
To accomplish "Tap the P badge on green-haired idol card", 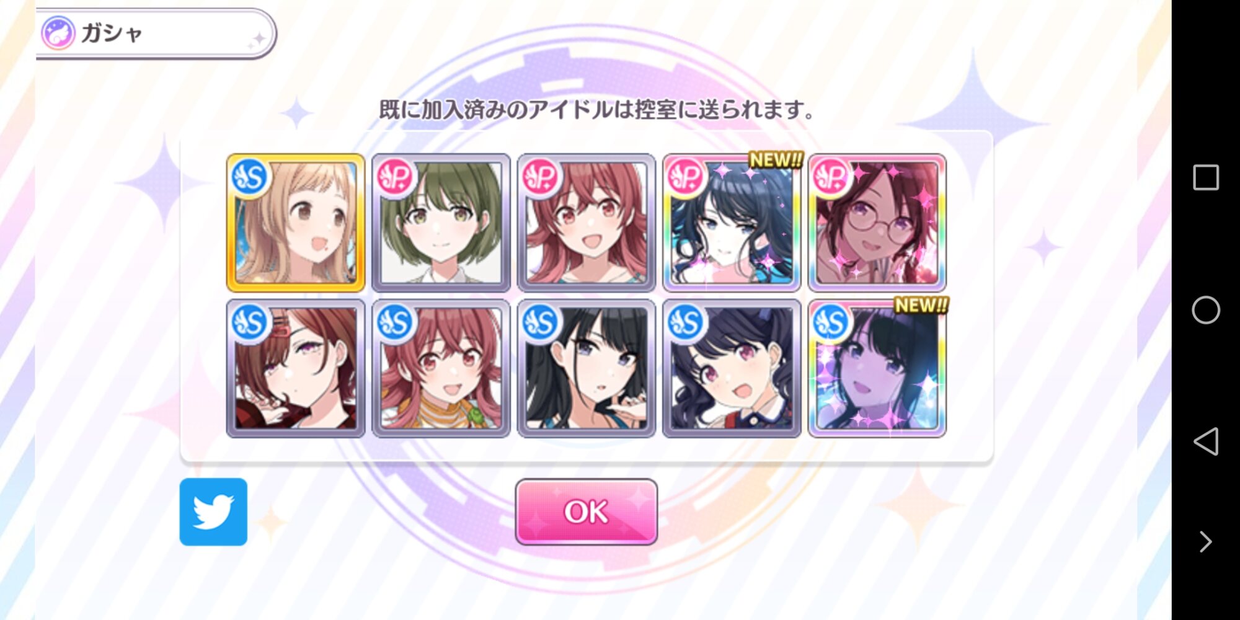I will [394, 177].
